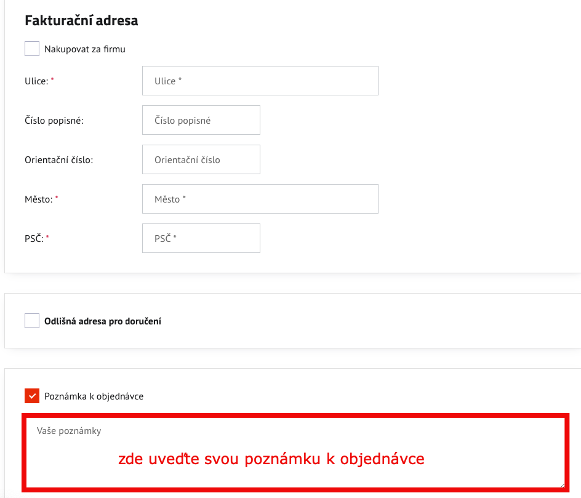This screenshot has width=581, height=498.
Task: Click into the "Ulice" street input field
Action: 258,80
